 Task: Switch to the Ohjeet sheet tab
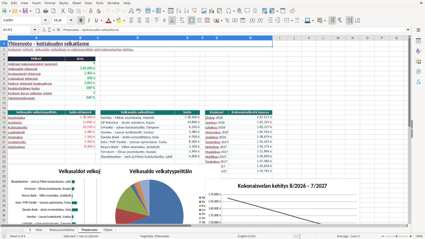click(x=108, y=230)
